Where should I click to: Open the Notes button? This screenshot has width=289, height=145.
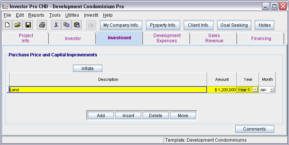pyautogui.click(x=265, y=25)
